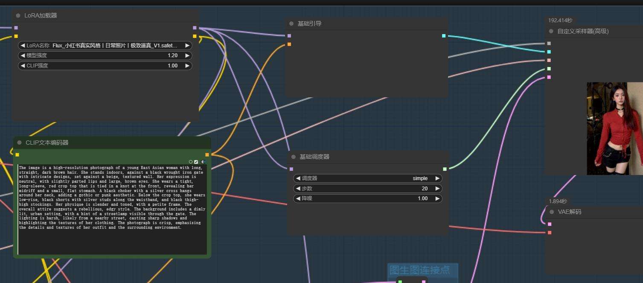This screenshot has width=643, height=283.
Task: Open the 调度器 simple dropdown
Action: (x=368, y=178)
